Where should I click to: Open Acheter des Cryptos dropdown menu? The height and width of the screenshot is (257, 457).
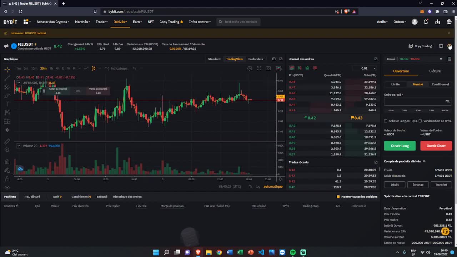(x=53, y=22)
